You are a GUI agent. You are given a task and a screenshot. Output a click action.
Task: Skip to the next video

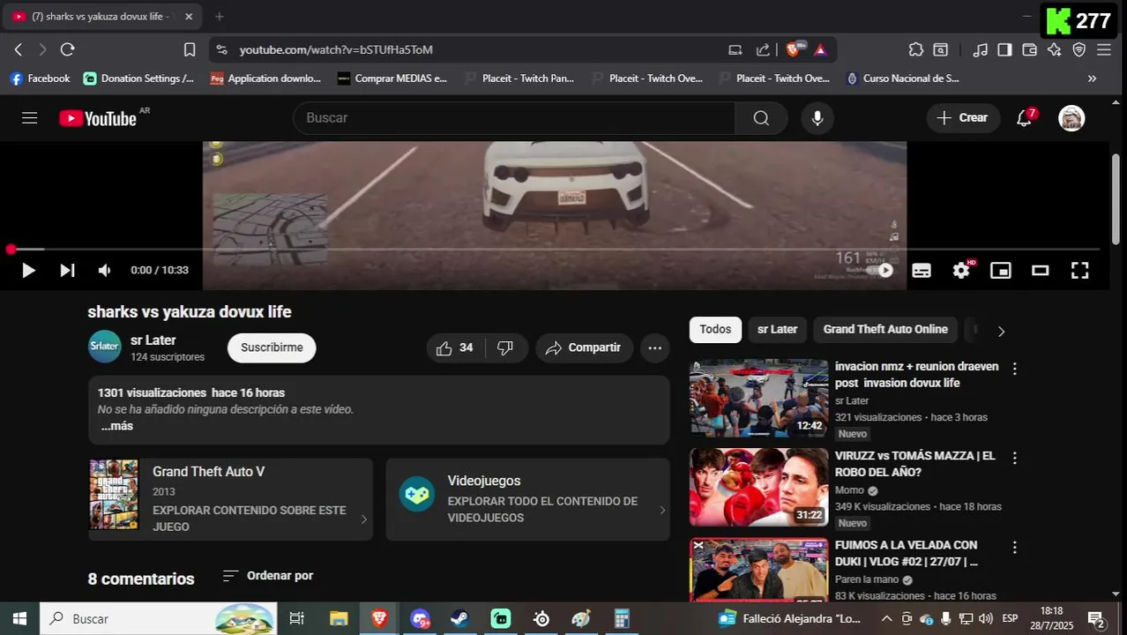(67, 271)
